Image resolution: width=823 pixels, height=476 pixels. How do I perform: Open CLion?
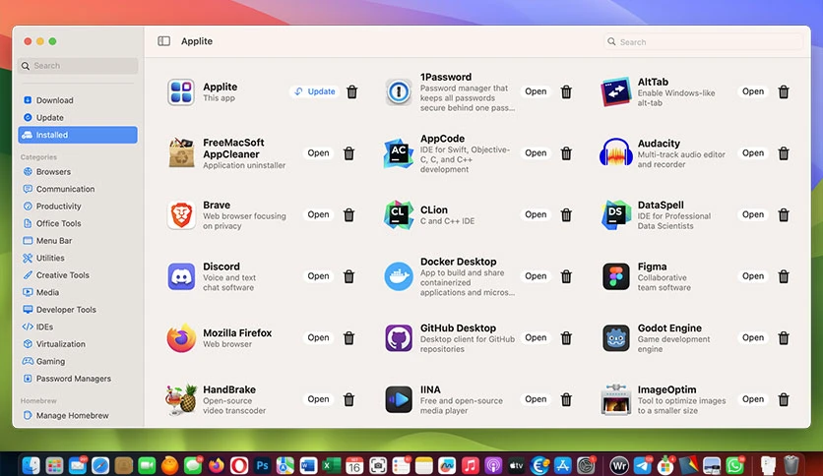tap(536, 214)
